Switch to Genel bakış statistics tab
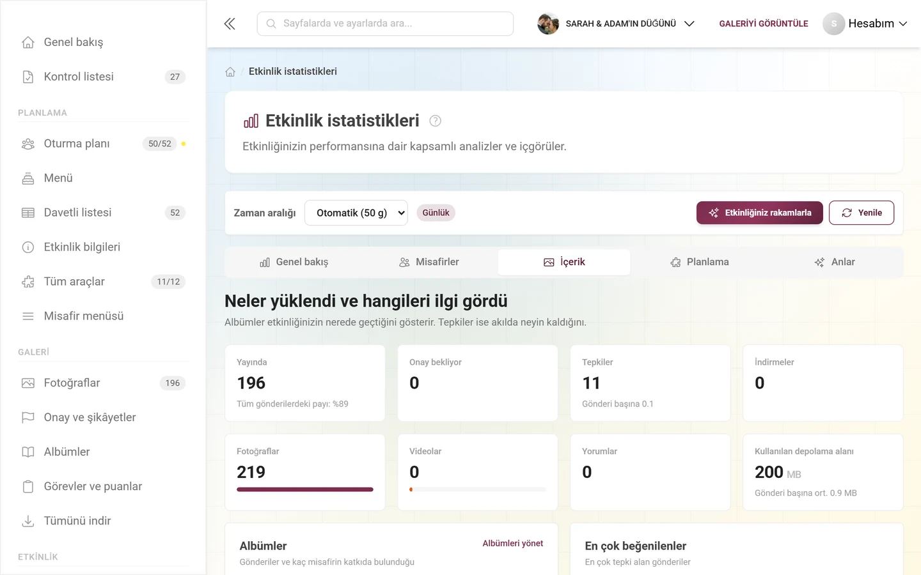Screen dimensions: 921x575 (294, 262)
